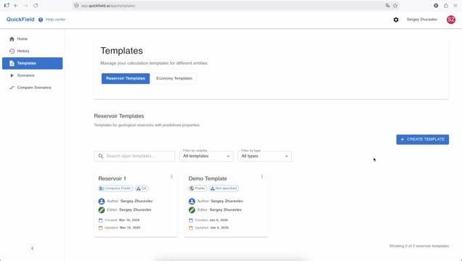Viewport: 462px width, 261px height.
Task: Open Filter by type dropdown
Action: [264, 156]
